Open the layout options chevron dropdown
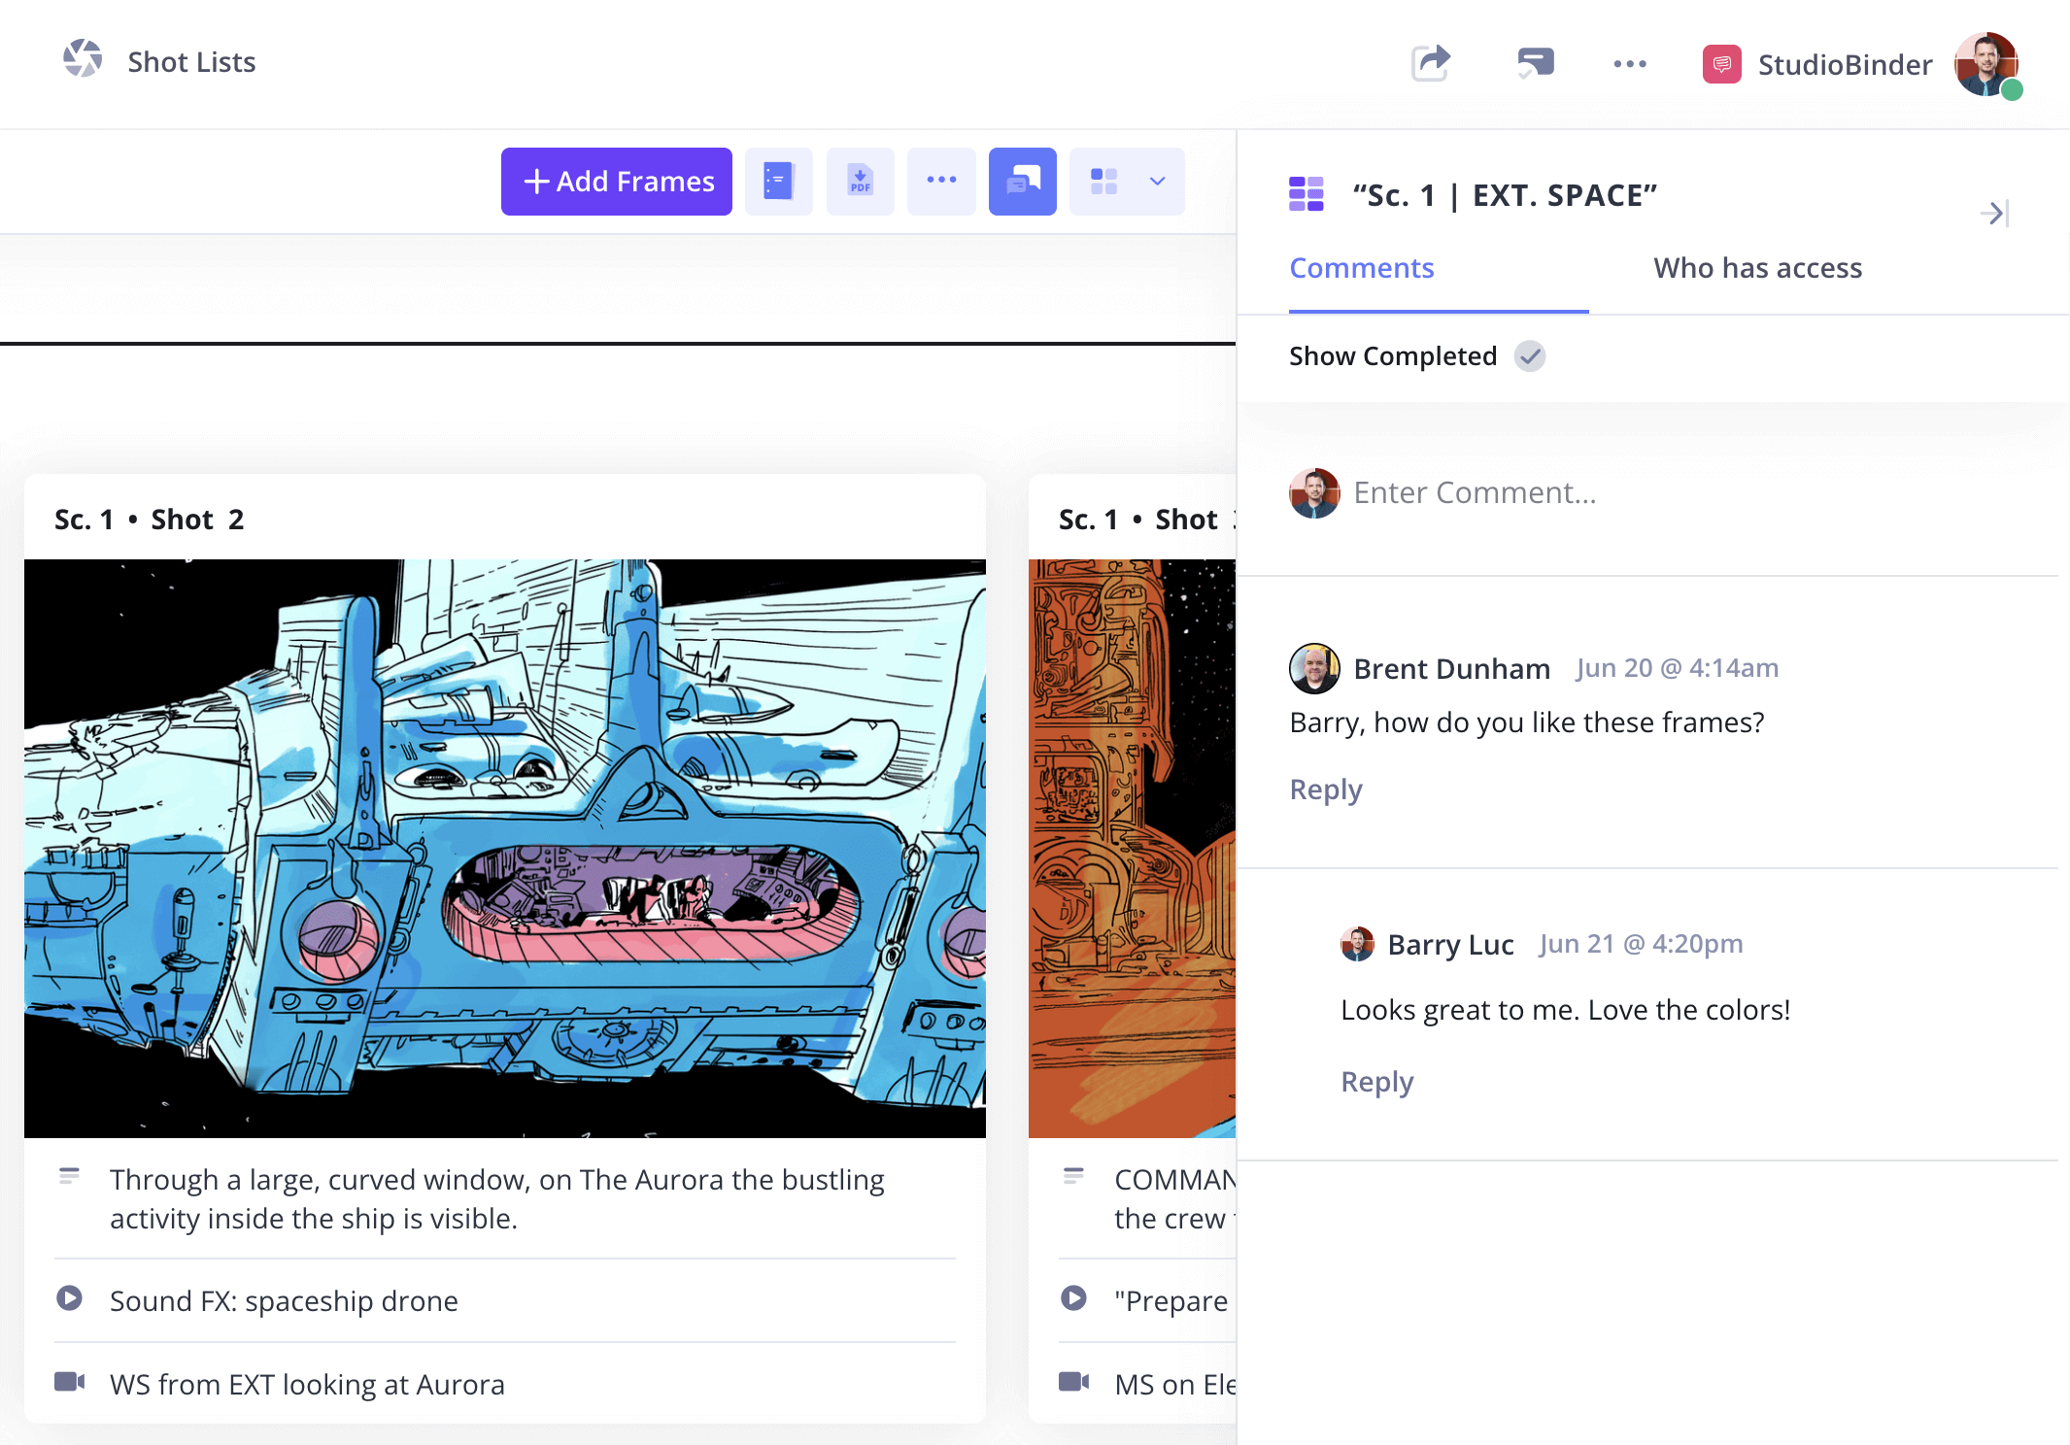Viewport: 2070px width, 1445px height. pyautogui.click(x=1155, y=181)
